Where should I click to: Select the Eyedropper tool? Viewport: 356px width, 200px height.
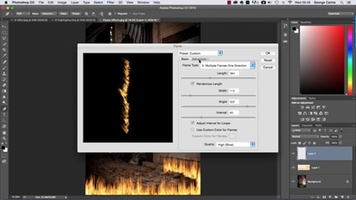click(x=4, y=56)
